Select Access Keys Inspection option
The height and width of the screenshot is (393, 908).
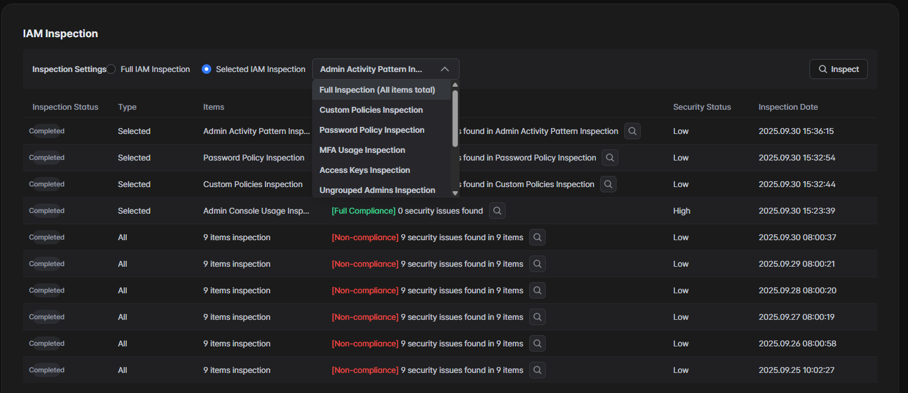[365, 170]
